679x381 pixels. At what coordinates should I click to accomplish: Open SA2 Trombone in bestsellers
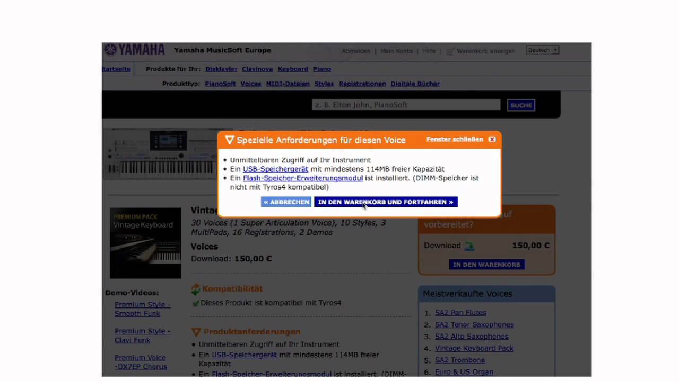point(460,360)
